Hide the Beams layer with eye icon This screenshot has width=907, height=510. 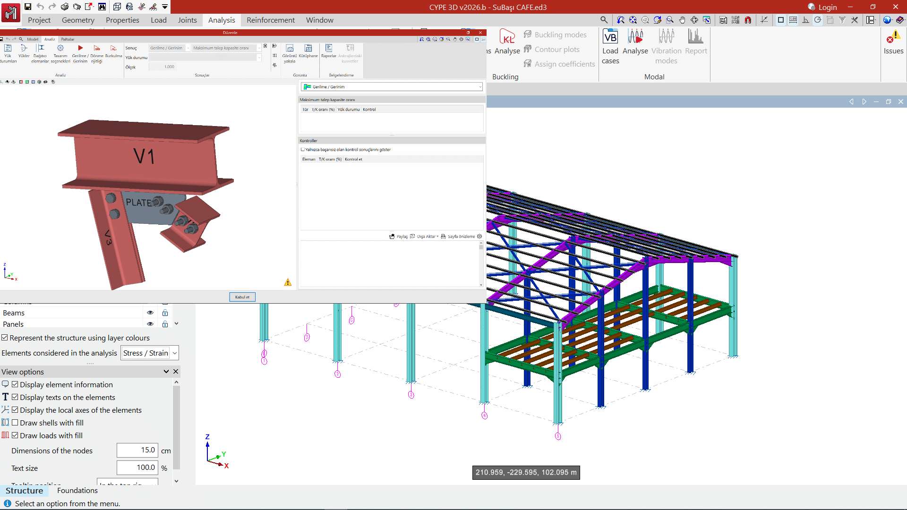pos(150,313)
